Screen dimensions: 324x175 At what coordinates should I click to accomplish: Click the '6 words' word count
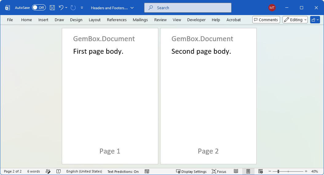click(34, 172)
